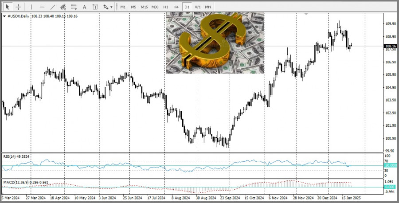Switch chart to M1 timeframe
The width and height of the screenshot is (399, 203).
[x=123, y=7]
